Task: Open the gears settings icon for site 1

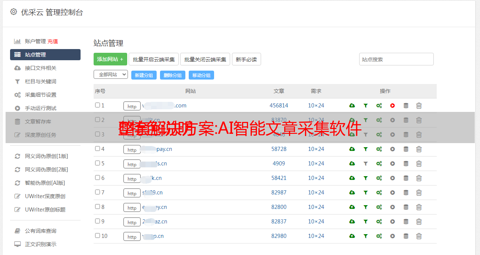Action: [379, 106]
